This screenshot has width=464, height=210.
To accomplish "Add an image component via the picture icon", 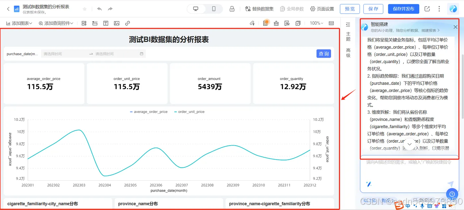I will [116, 23].
